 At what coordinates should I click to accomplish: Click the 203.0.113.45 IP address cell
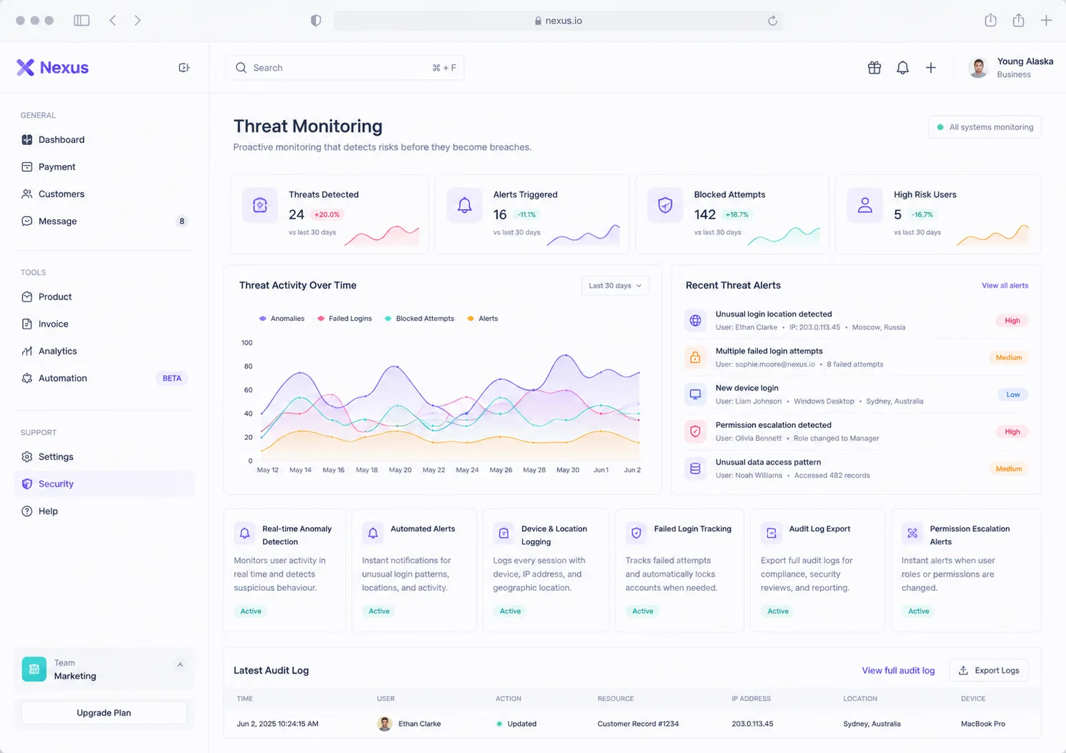752,724
